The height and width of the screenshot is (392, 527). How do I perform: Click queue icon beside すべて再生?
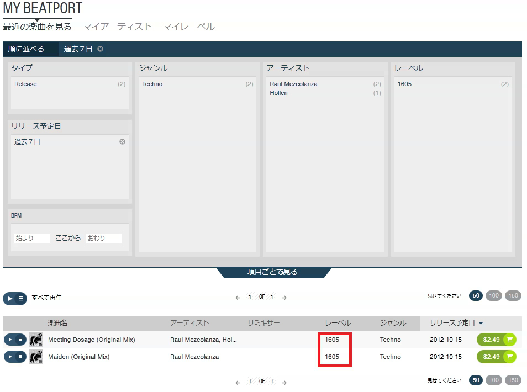[x=21, y=298]
